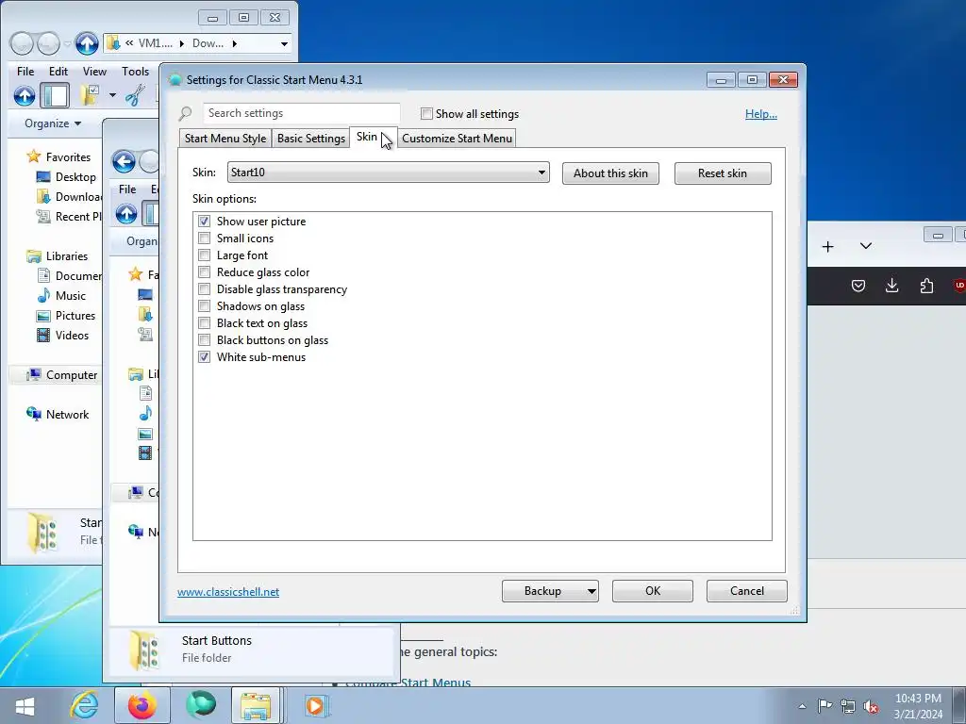Click the Cut scissors toolbar icon

pos(134,95)
